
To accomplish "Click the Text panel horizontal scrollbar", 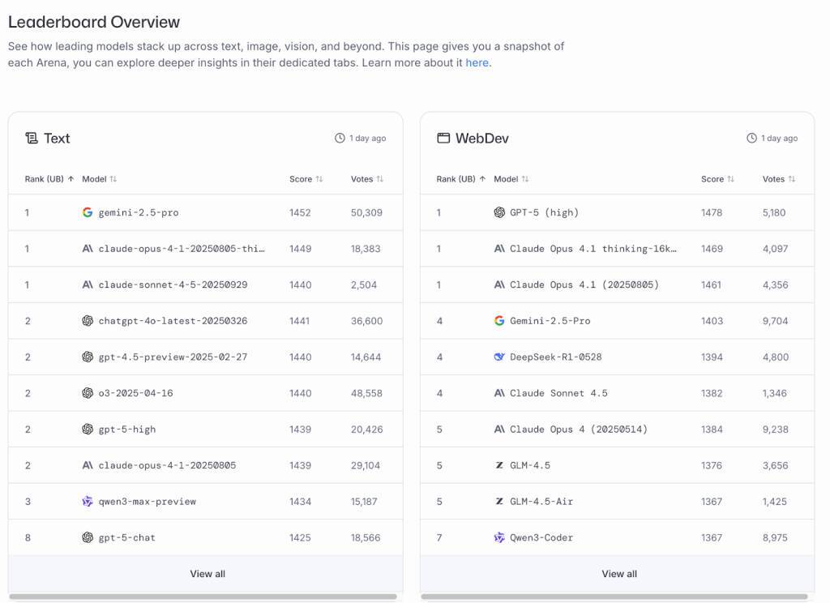I will click(203, 597).
